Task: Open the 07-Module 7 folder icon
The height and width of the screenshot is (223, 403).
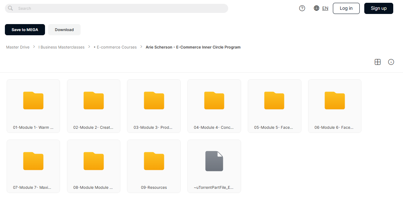Action: click(x=33, y=161)
